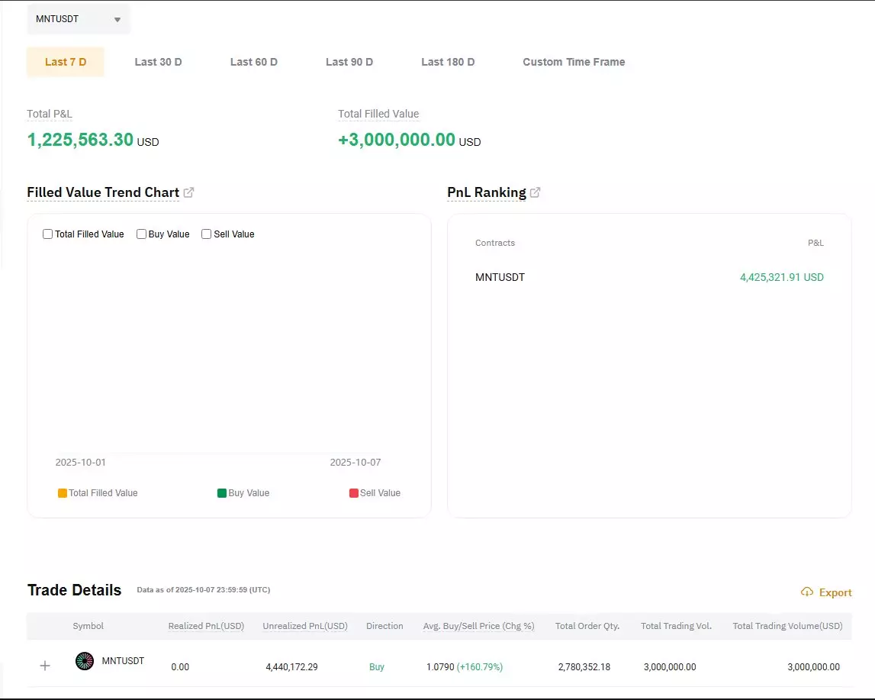Open external link icon beside PnL Ranking
875x700 pixels.
[536, 192]
